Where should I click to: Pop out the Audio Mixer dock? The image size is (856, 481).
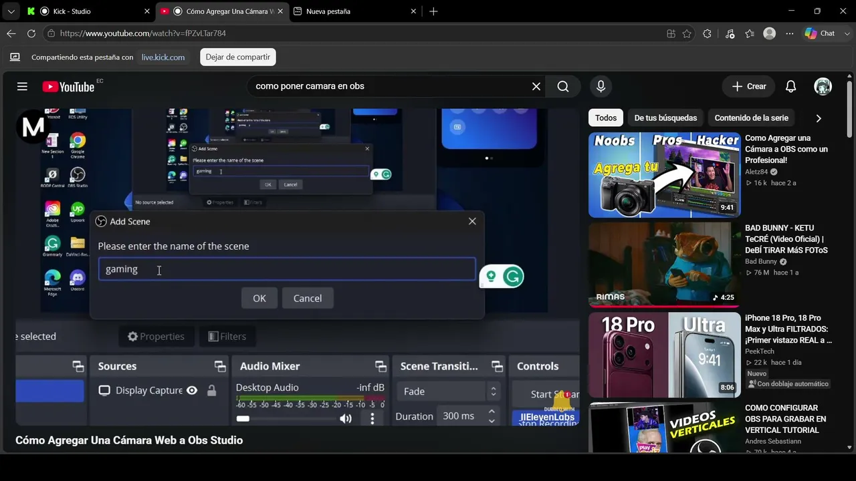[381, 366]
